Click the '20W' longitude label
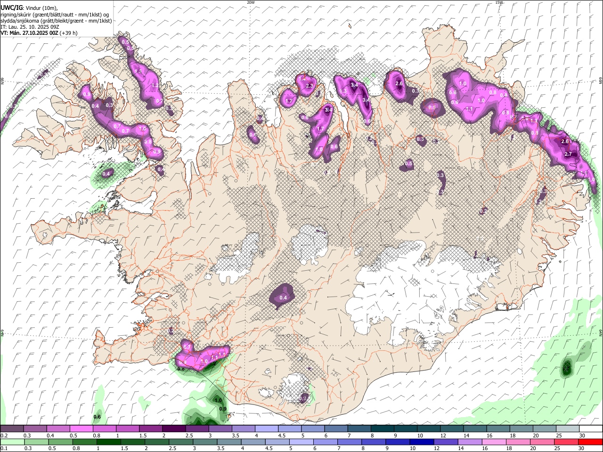Viewport: 603px width, 452px height. tap(251, 2)
